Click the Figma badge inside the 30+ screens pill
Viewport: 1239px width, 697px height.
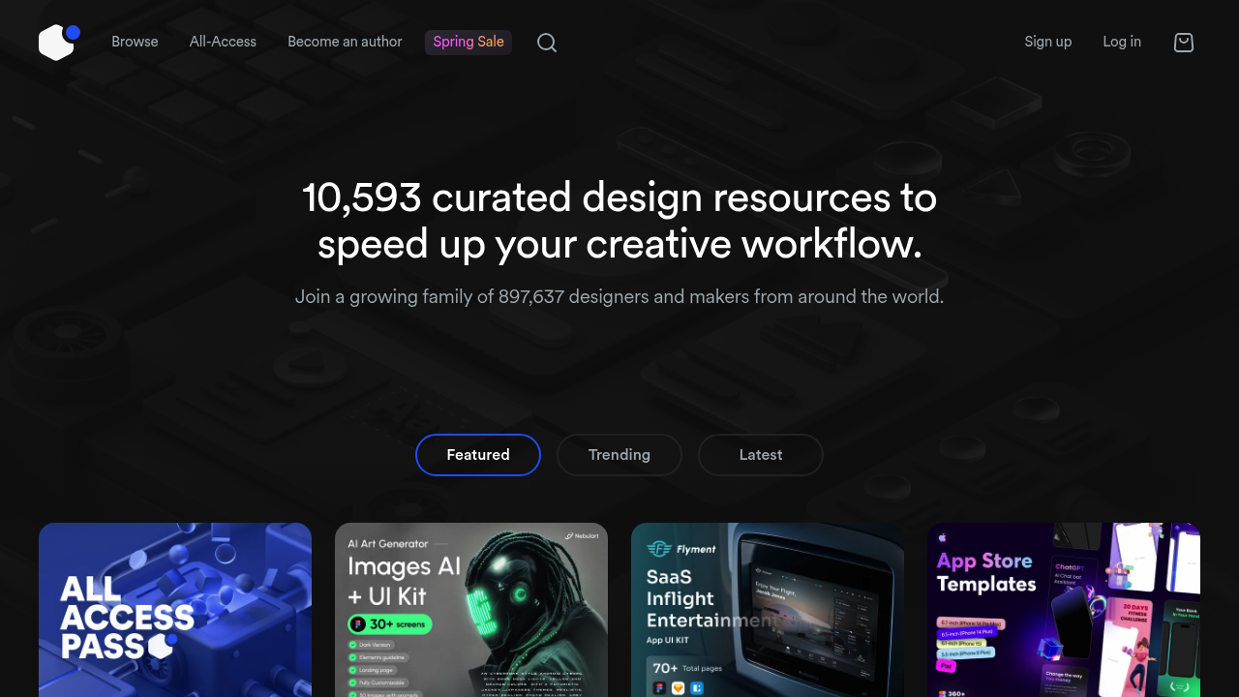pos(358,623)
